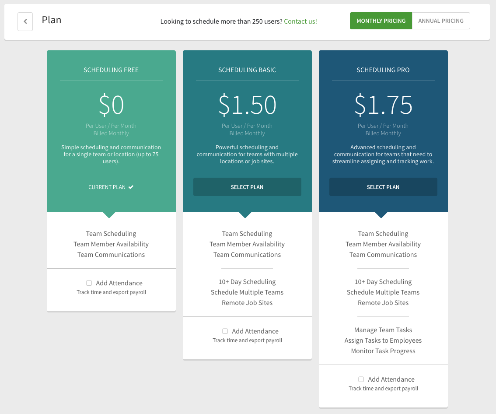
Task: Select the MONTHLY PRICING tab
Action: [381, 21]
